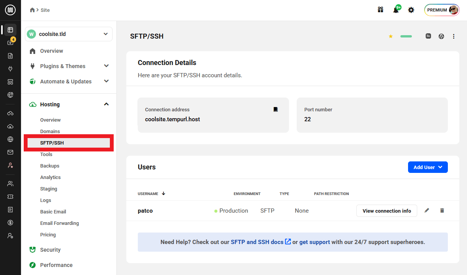Open the user settings icon in the dark sidebar

pos(10,236)
